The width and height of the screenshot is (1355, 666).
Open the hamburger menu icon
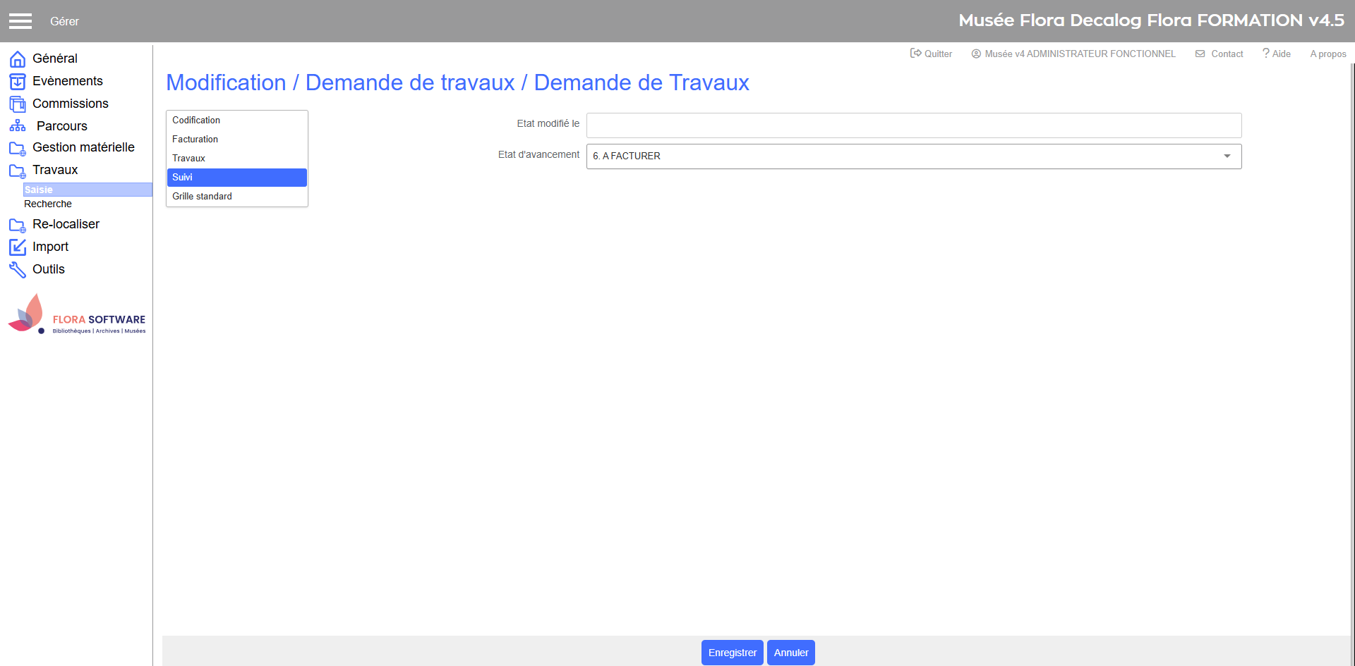[20, 21]
